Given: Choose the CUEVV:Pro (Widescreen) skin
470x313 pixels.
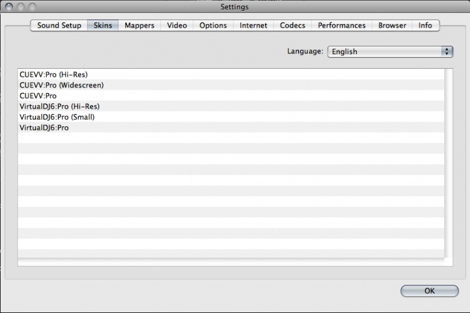Looking at the screenshot, I should pyautogui.click(x=61, y=85).
